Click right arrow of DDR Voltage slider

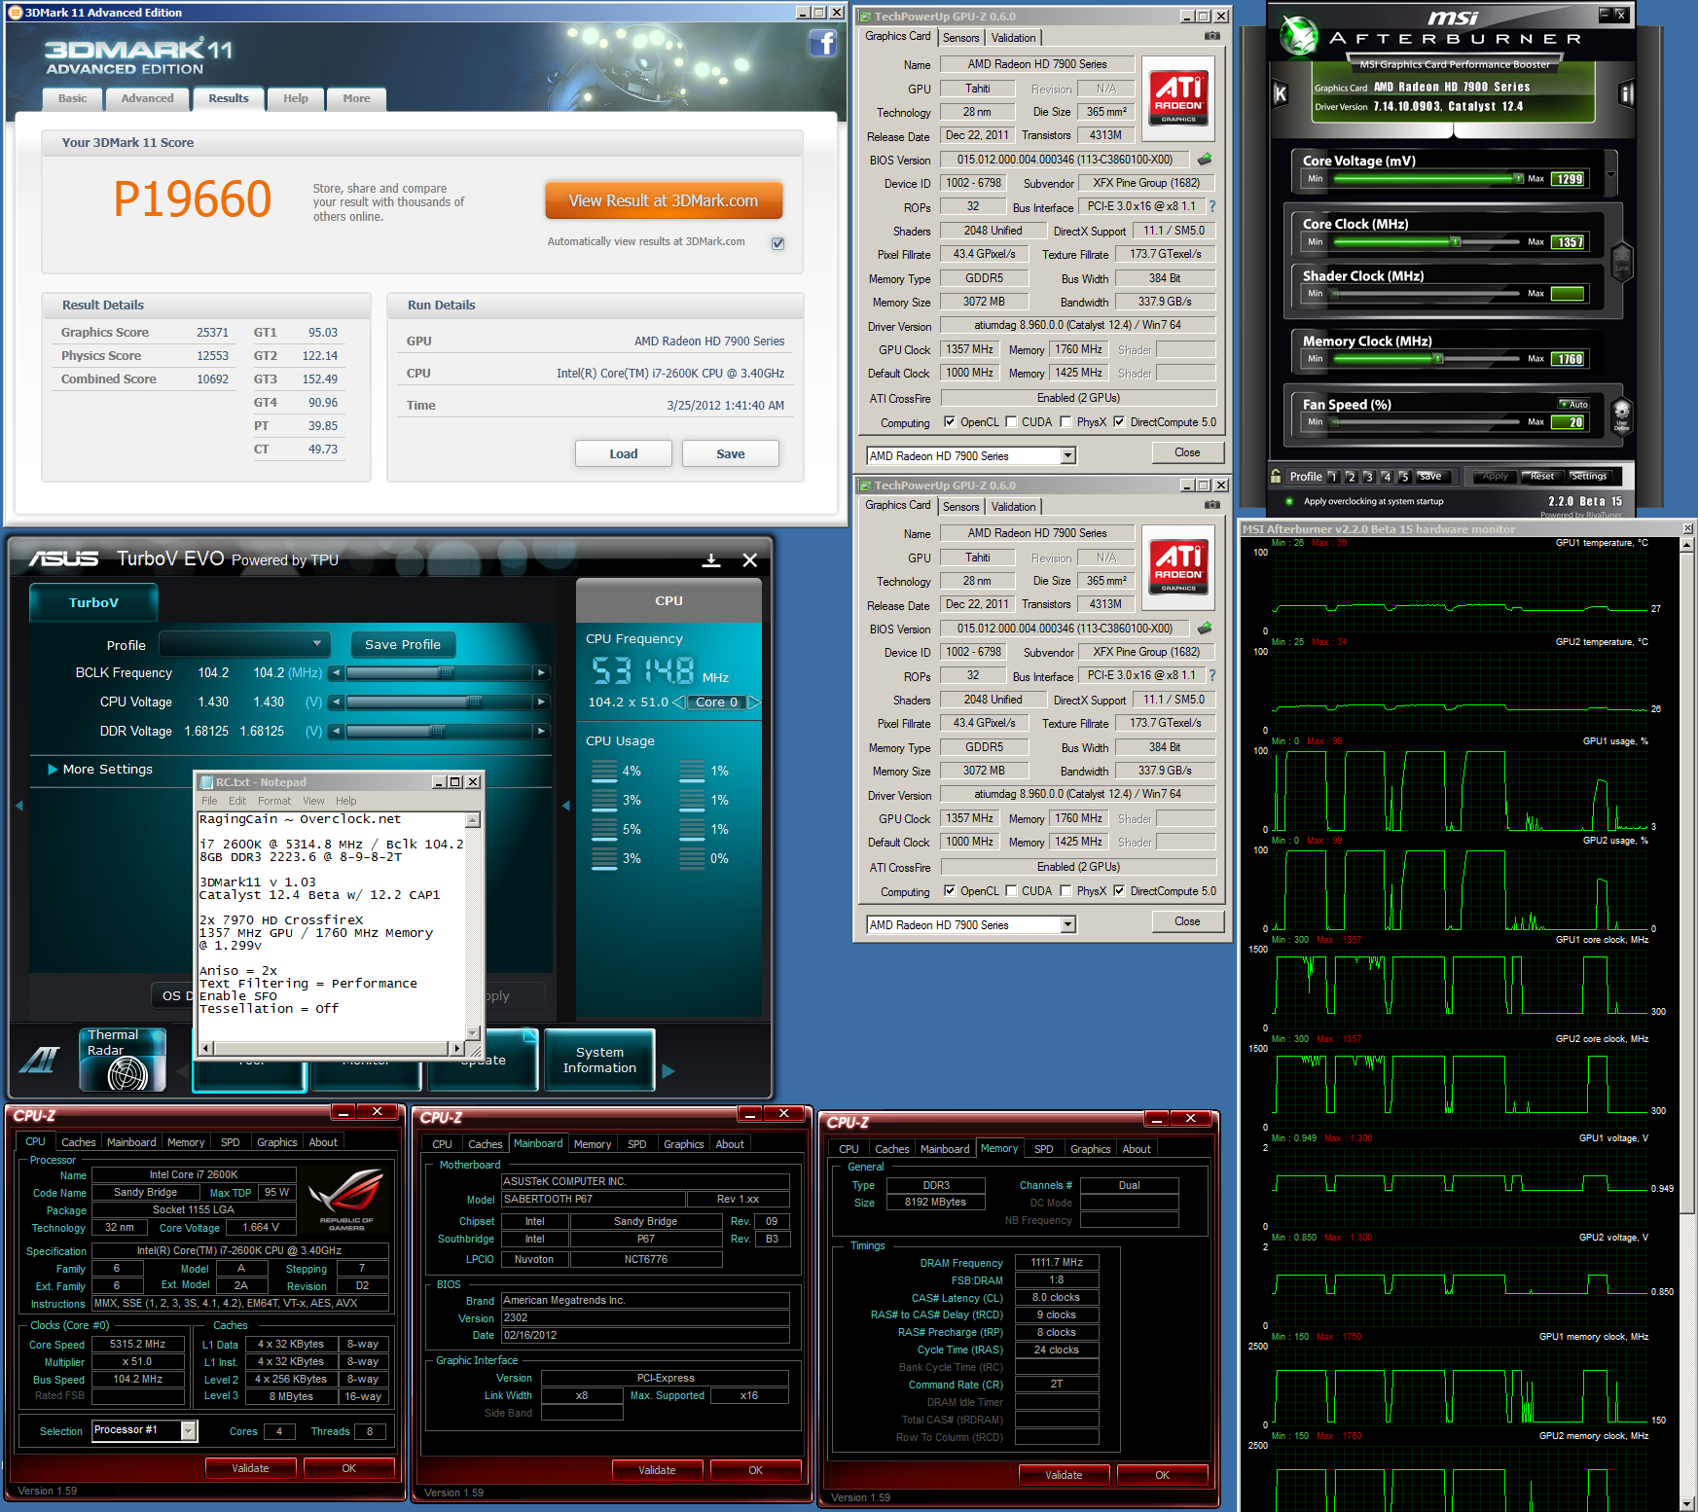tap(541, 731)
